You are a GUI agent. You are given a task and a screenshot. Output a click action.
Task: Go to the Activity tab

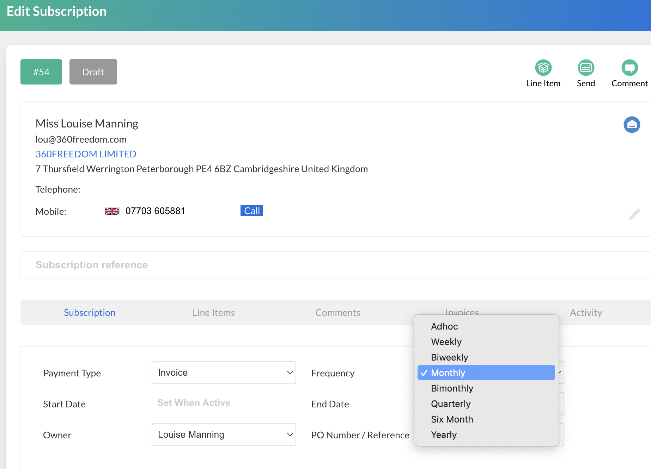tap(586, 313)
